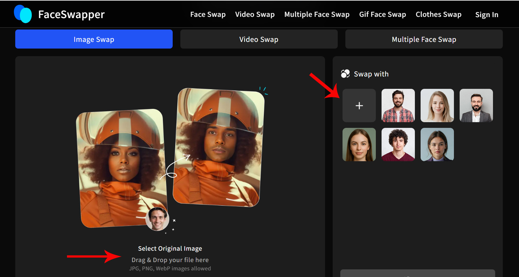Select the blonde woman face thumbnail
519x277 pixels.
pos(437,106)
